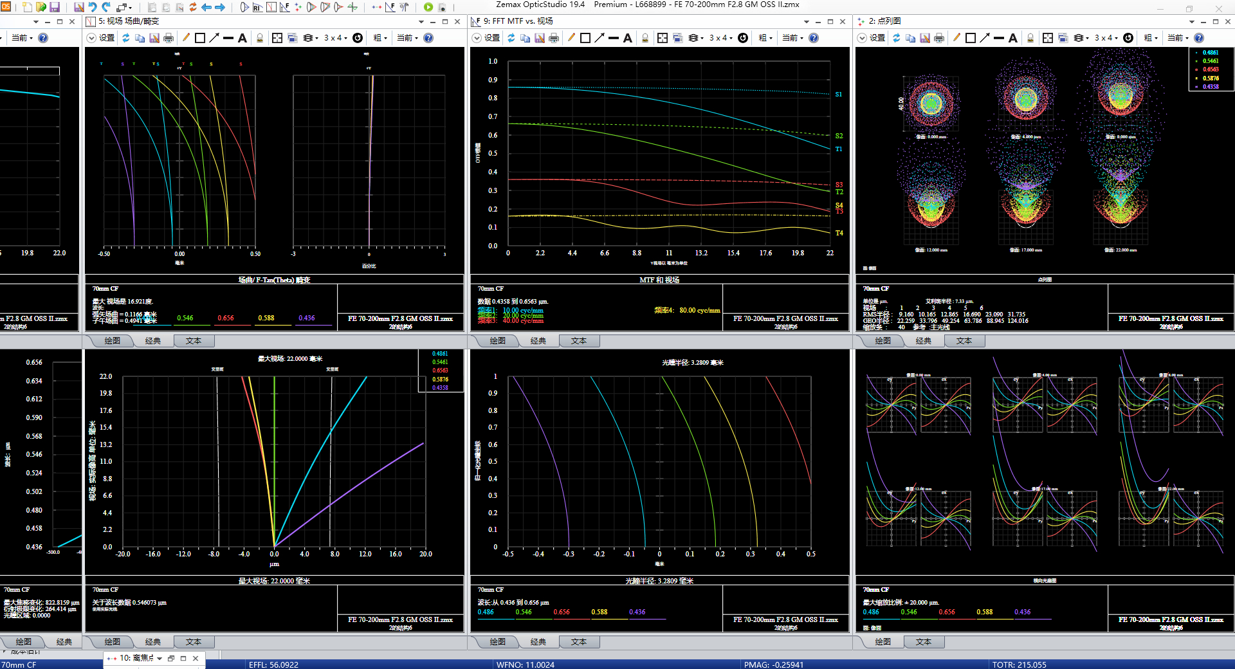The height and width of the screenshot is (669, 1235).
Task: Click 设置 settings in FFT MTF window
Action: point(492,38)
